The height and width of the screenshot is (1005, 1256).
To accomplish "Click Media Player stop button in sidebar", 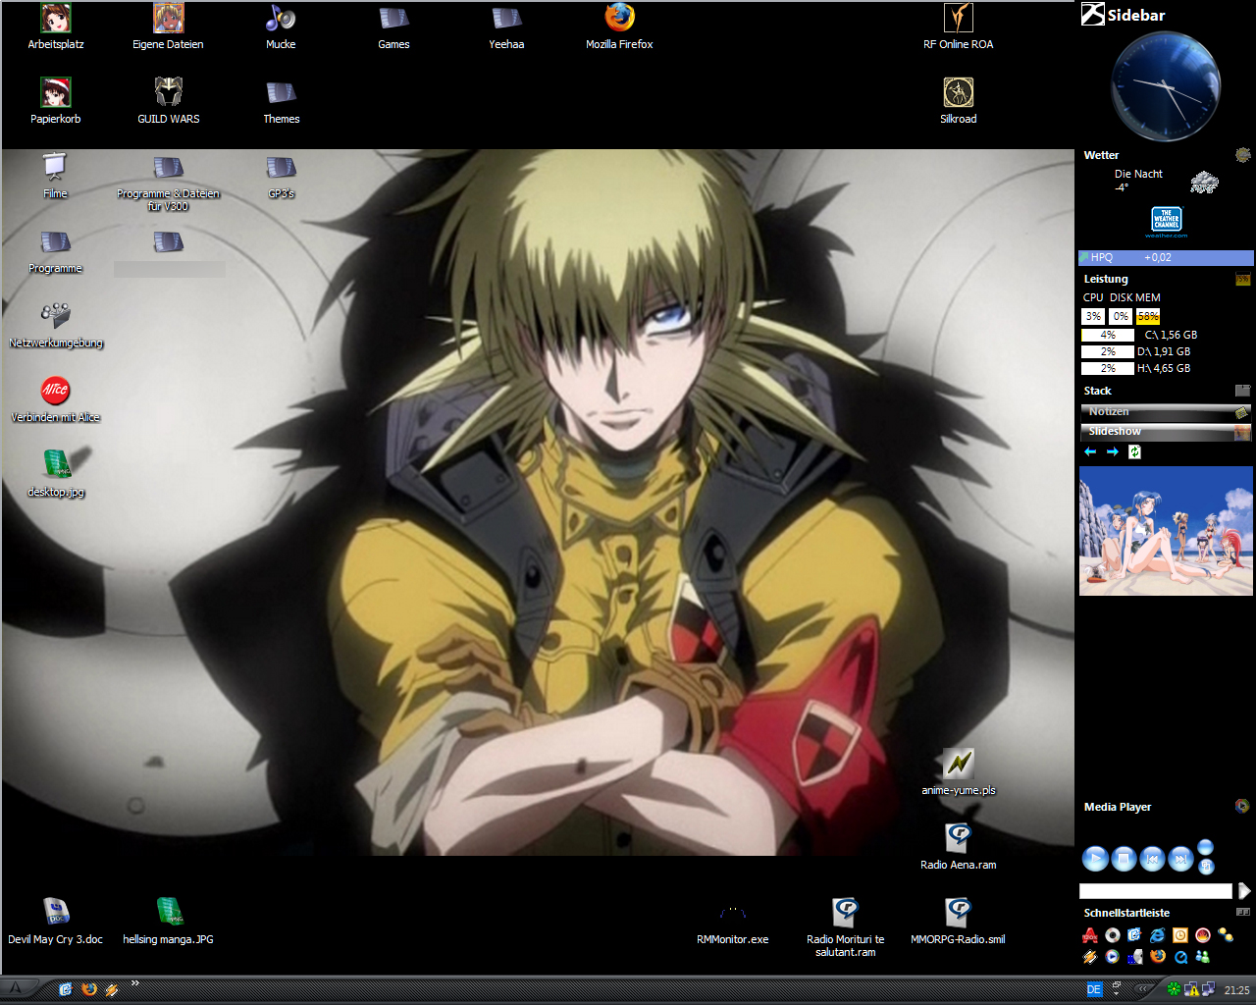I will pos(1124,859).
